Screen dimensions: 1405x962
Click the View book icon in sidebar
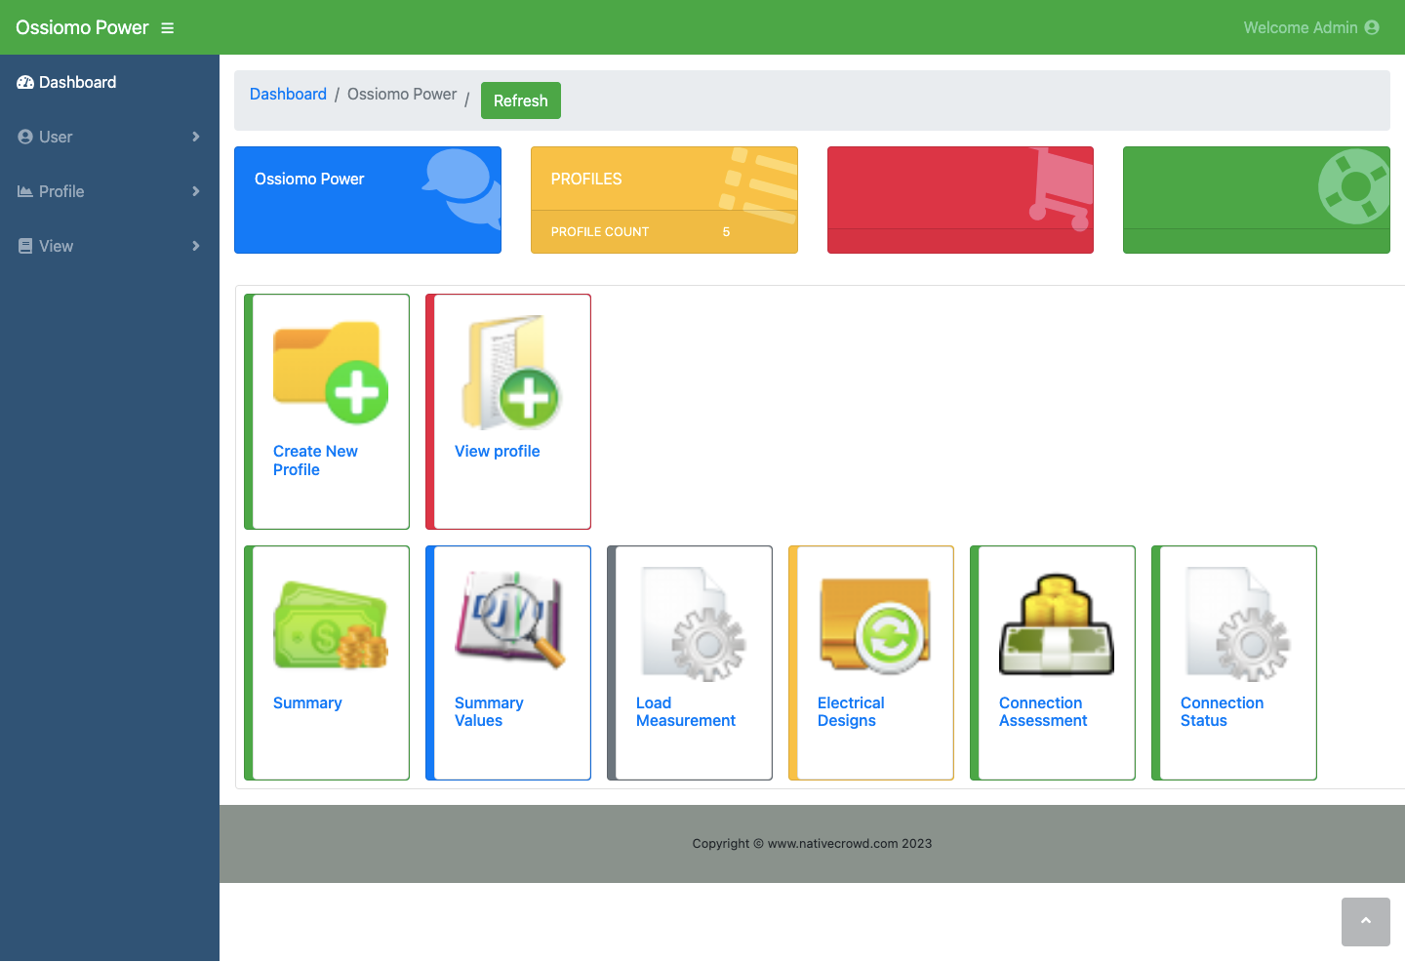coord(25,246)
